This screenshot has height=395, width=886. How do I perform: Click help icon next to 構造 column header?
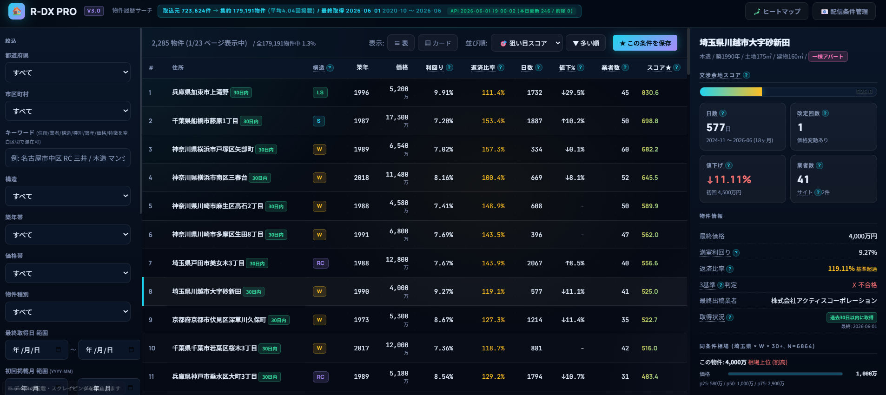[x=330, y=68]
